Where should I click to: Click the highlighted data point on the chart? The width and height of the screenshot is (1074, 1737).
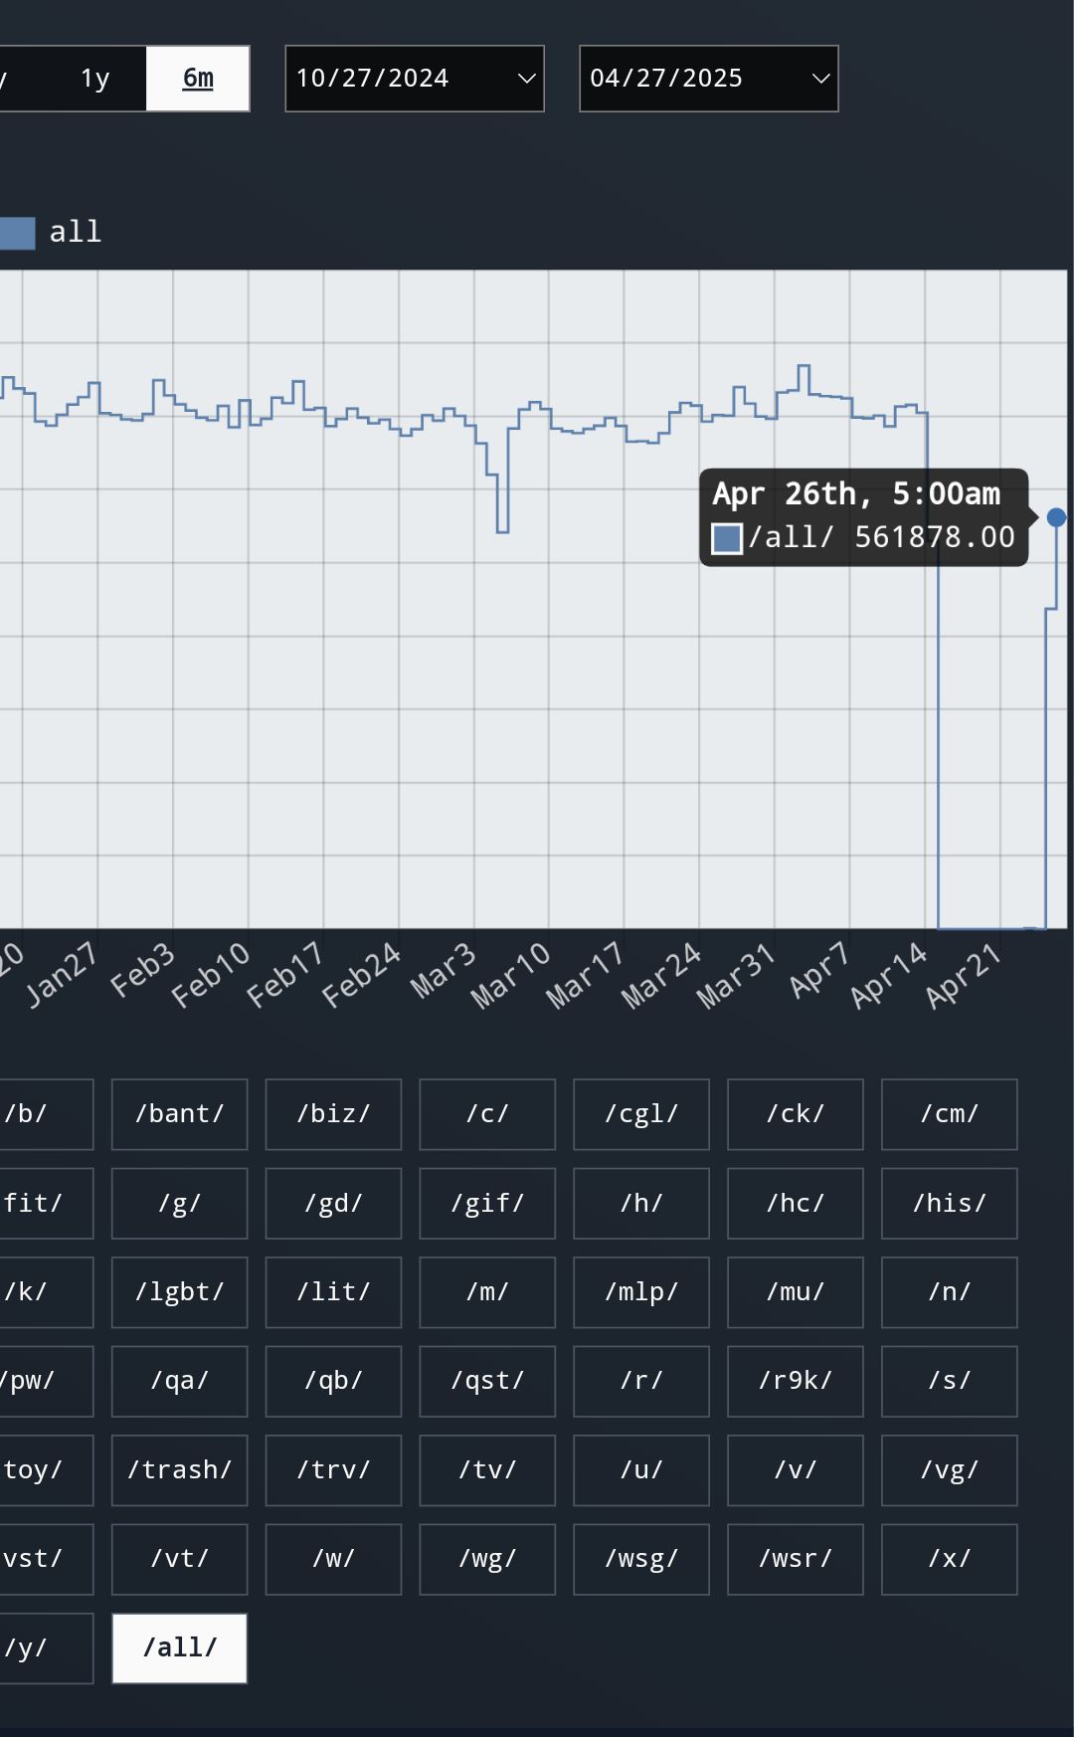[x=1056, y=517]
